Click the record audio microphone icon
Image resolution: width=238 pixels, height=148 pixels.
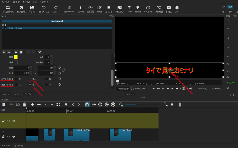point(180,105)
